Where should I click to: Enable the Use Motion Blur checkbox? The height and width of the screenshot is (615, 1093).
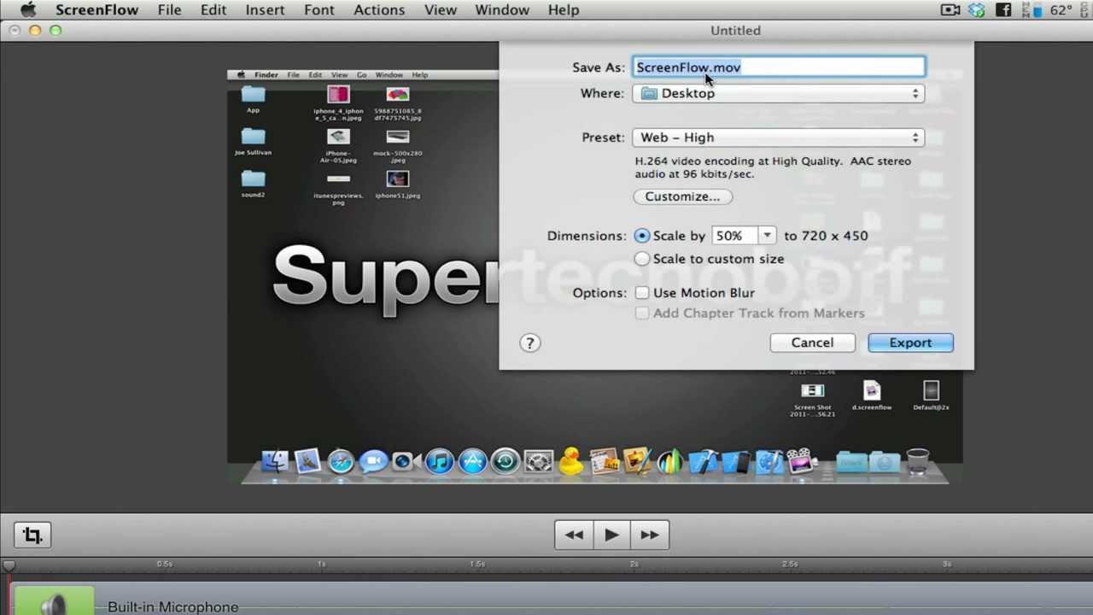pyautogui.click(x=642, y=293)
